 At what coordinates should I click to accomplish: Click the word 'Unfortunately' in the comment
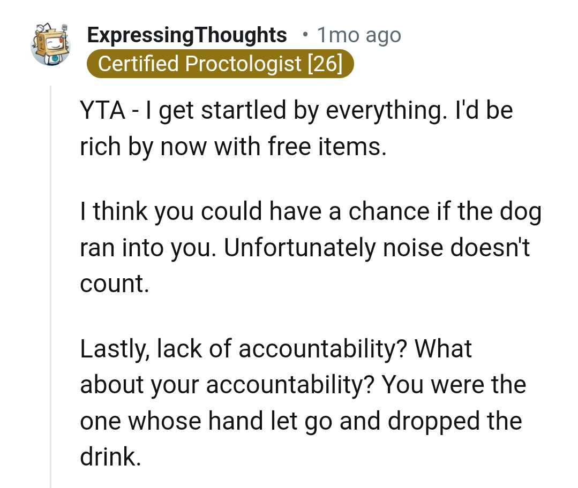[x=299, y=247]
